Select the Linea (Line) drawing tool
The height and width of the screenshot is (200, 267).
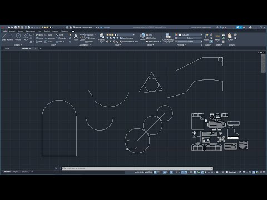coord(4,37)
